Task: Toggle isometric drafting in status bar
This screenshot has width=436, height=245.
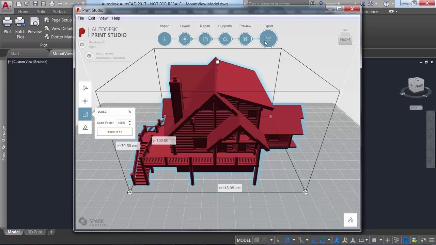Action: point(300,240)
